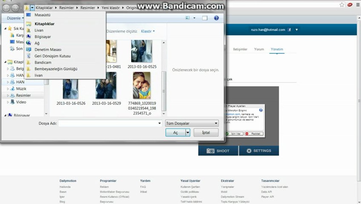Open the view options dropdown arrow
Image resolution: width=361 pixels, height=204 pixels.
(x=194, y=18)
